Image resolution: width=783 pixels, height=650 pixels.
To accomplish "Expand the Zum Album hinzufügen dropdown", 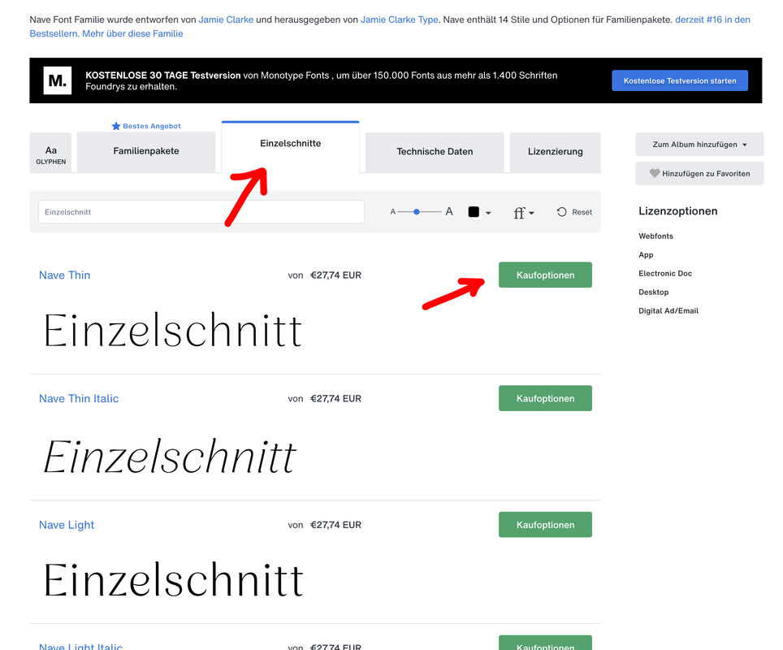I will point(699,145).
